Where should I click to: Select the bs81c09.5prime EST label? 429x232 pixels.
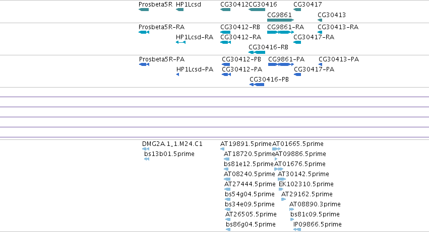(315, 214)
